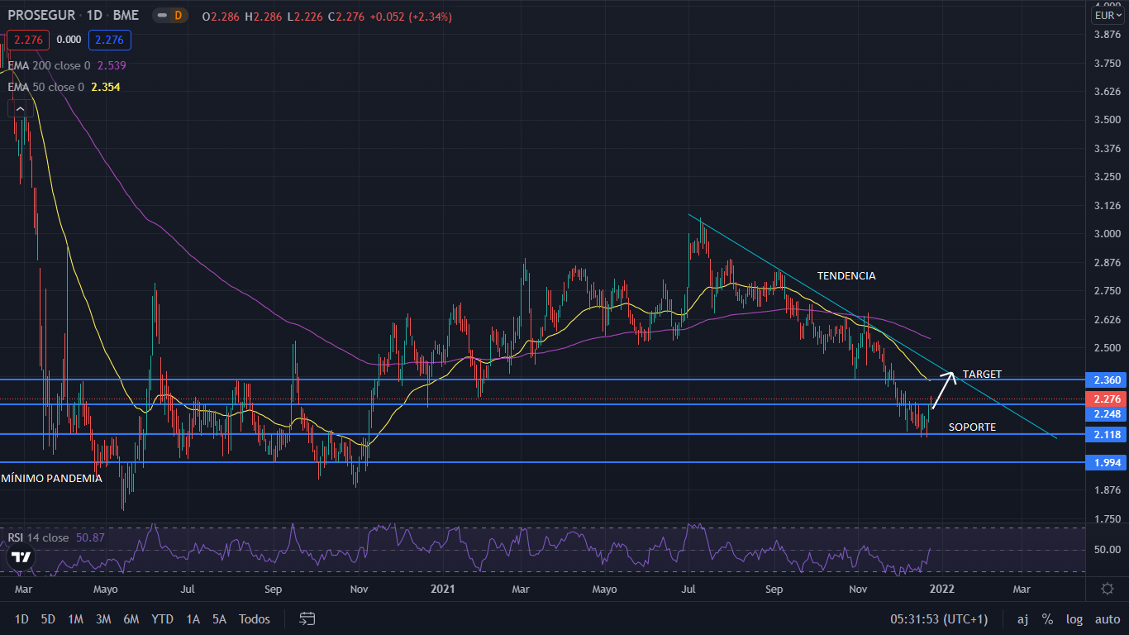Click the white target arrow drawing
The height and width of the screenshot is (635, 1129).
click(943, 389)
